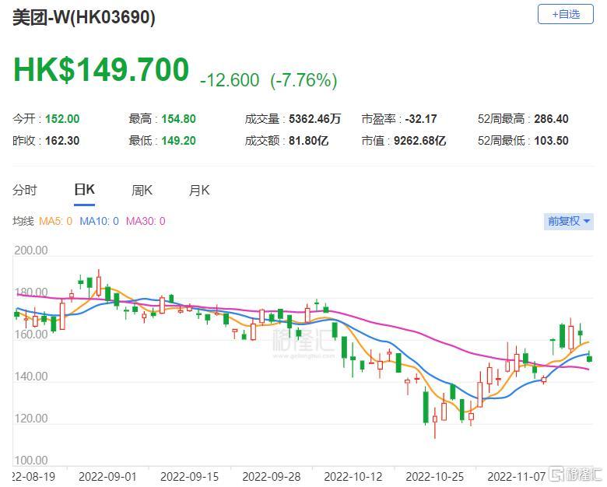Click the 2022-11-07 date label

click(x=517, y=477)
